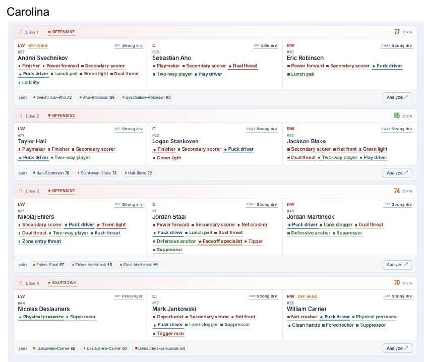This screenshot has height=362, width=424.
Task: Grab the Line 1 drag handle icon
Action: (x=21, y=32)
